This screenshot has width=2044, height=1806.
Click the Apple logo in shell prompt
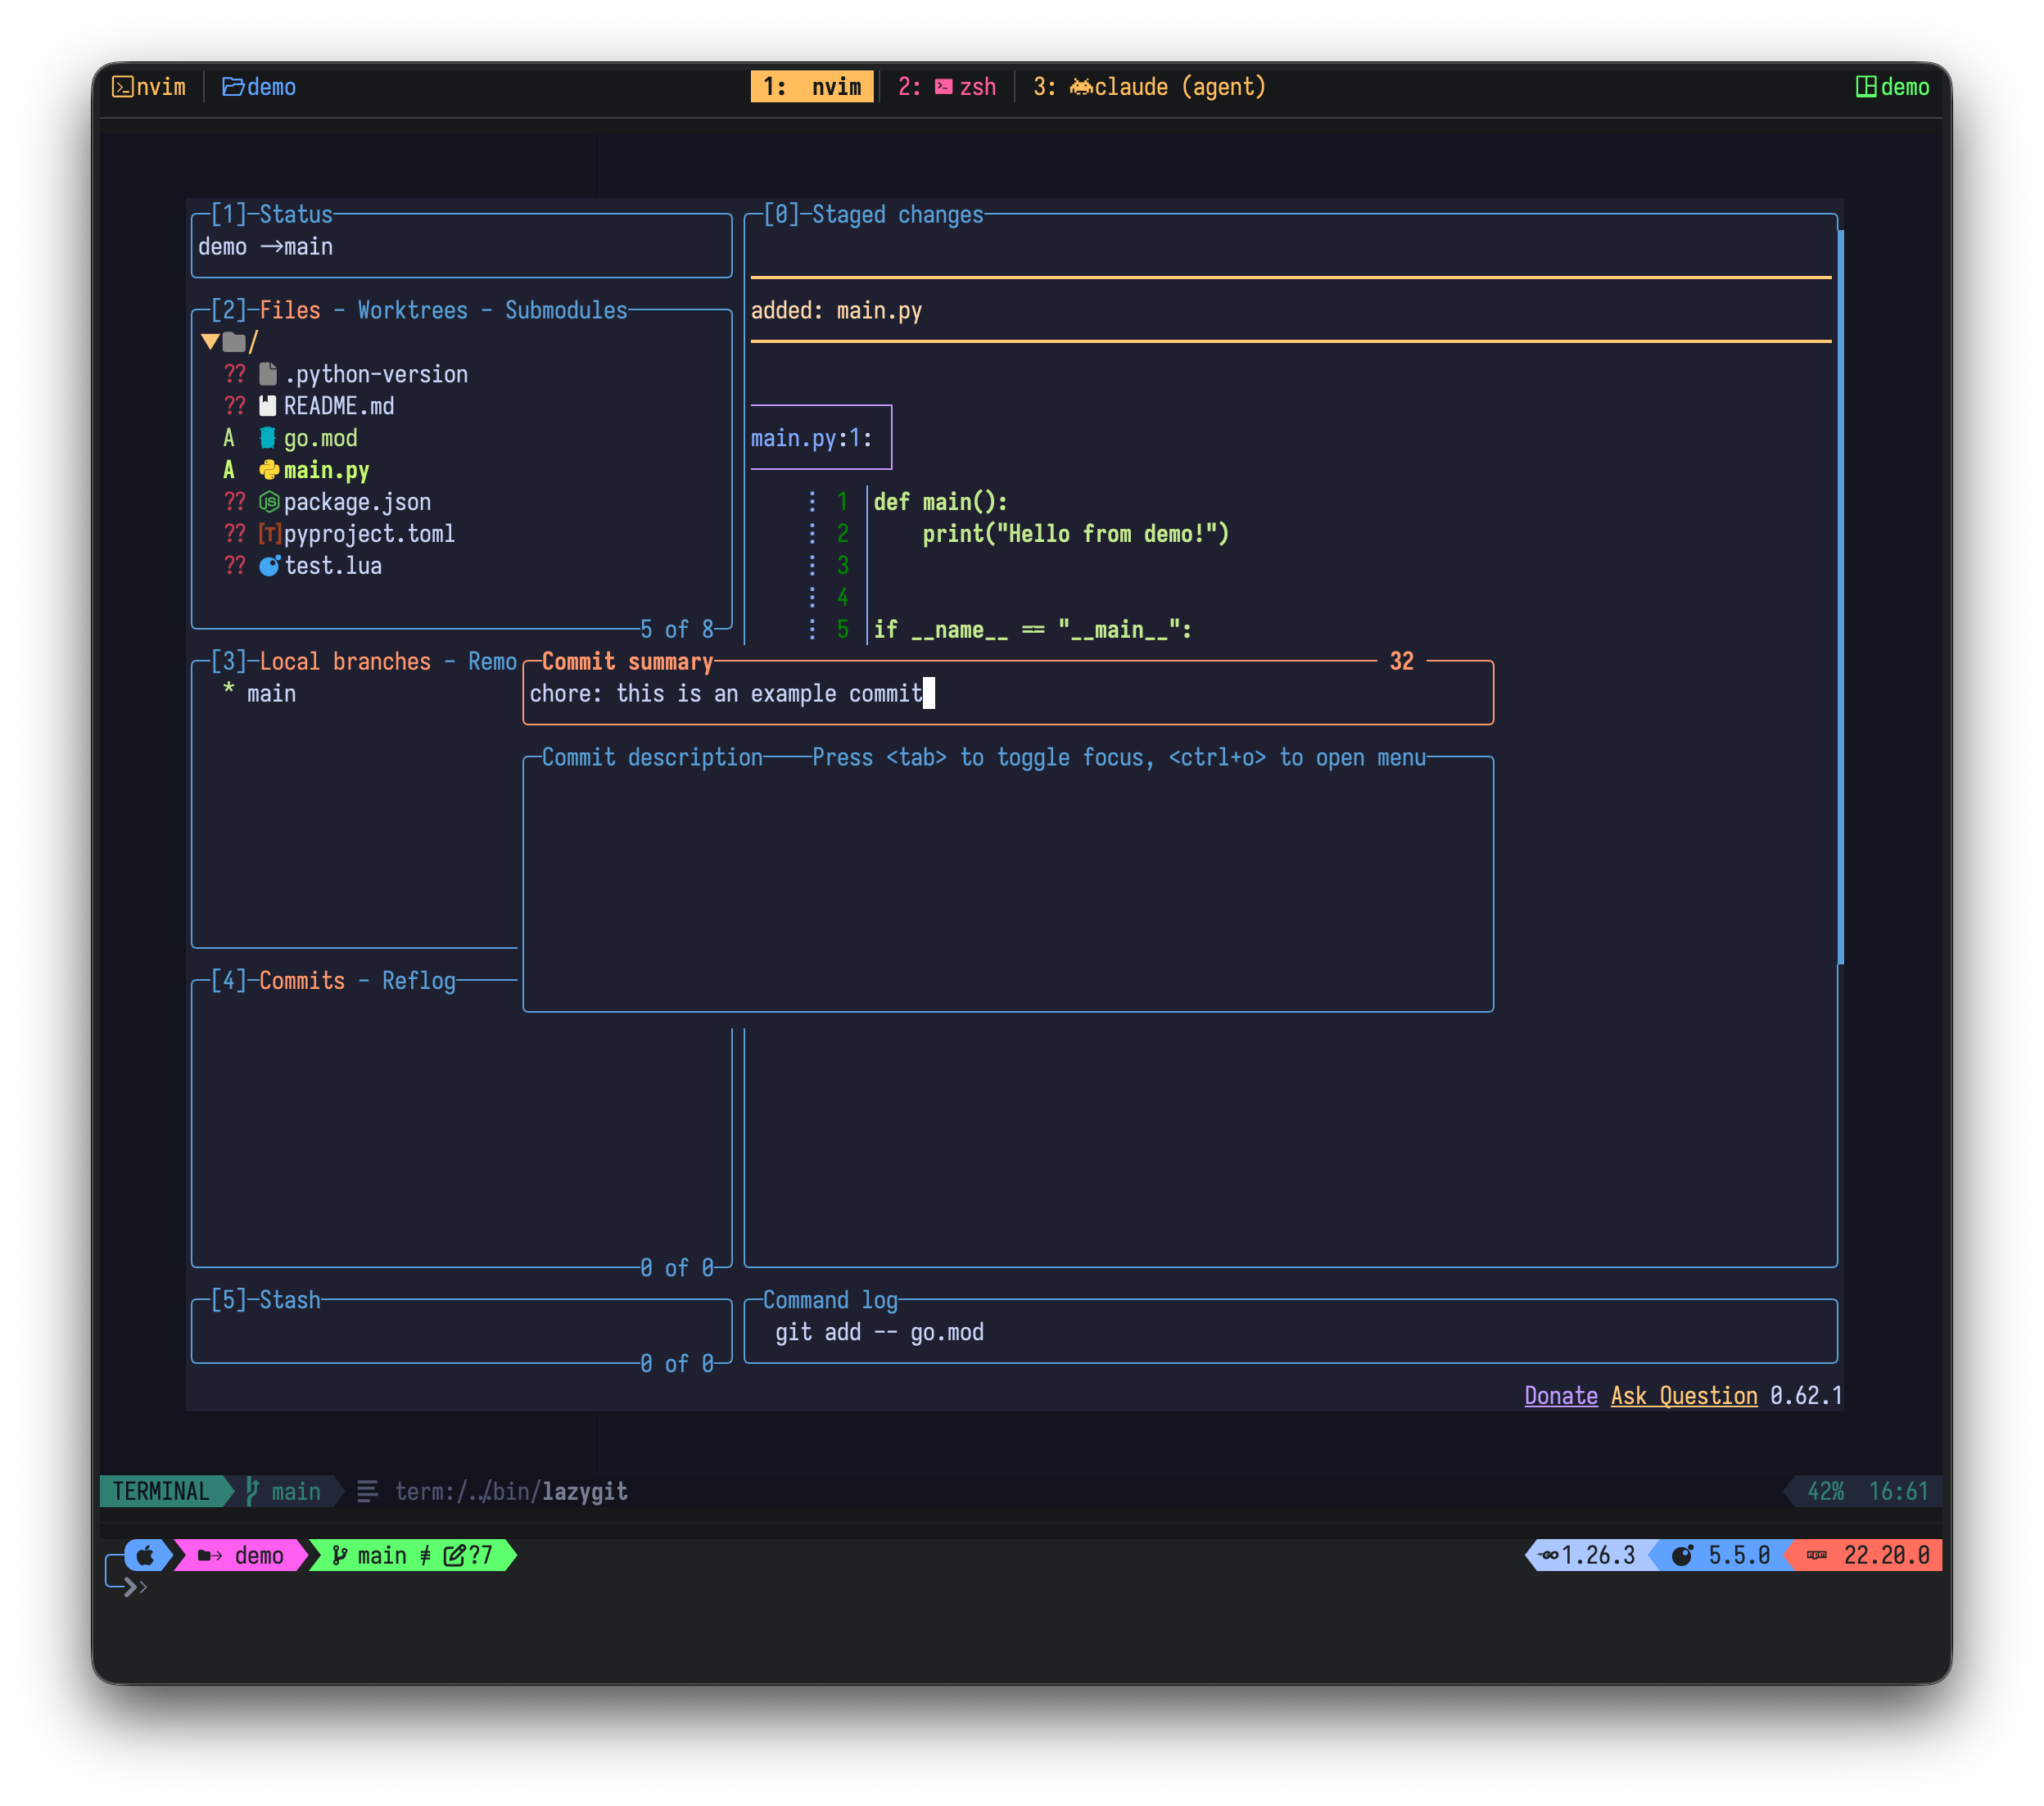pos(146,1555)
